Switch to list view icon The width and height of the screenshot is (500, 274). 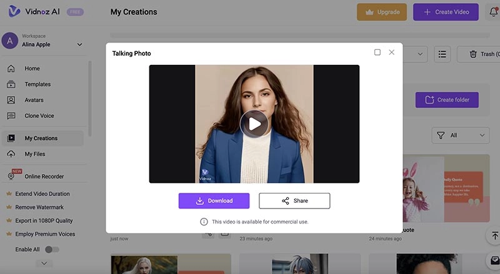[x=442, y=54]
